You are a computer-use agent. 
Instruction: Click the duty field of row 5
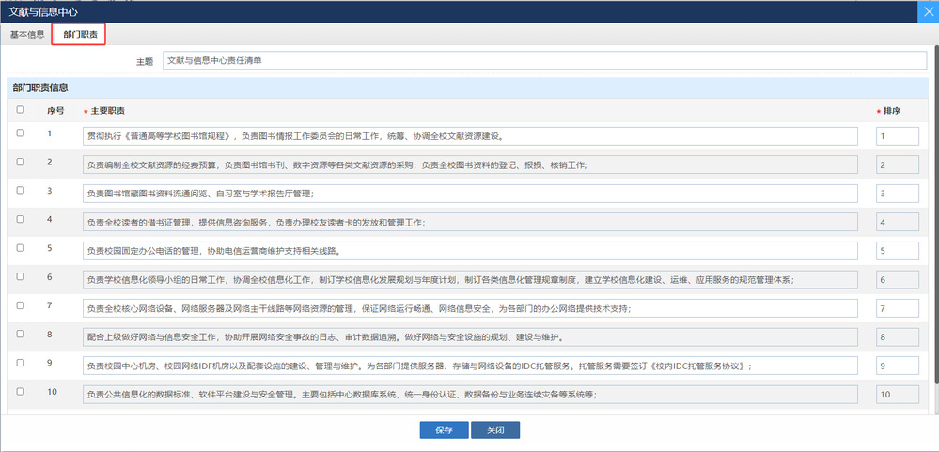[470, 251]
